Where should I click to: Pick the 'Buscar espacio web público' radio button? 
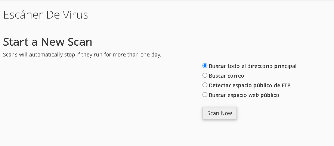(x=205, y=94)
